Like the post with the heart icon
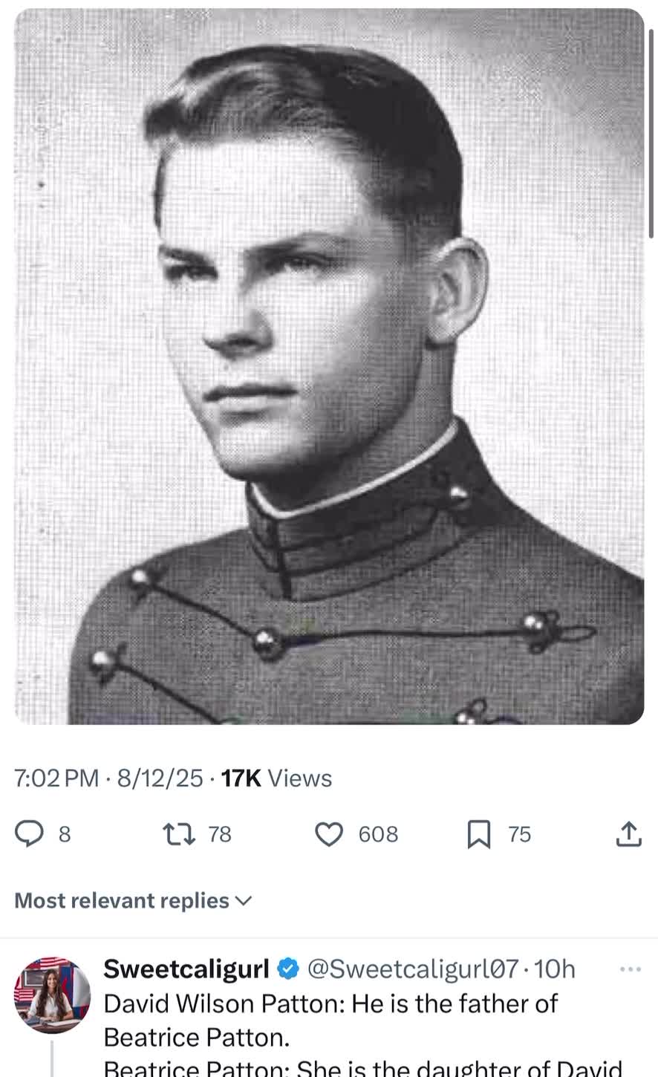 click(329, 834)
